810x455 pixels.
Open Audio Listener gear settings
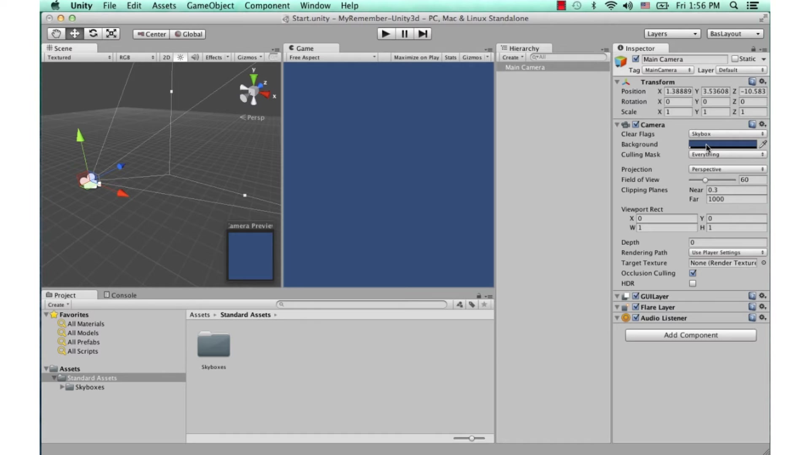[x=763, y=318]
